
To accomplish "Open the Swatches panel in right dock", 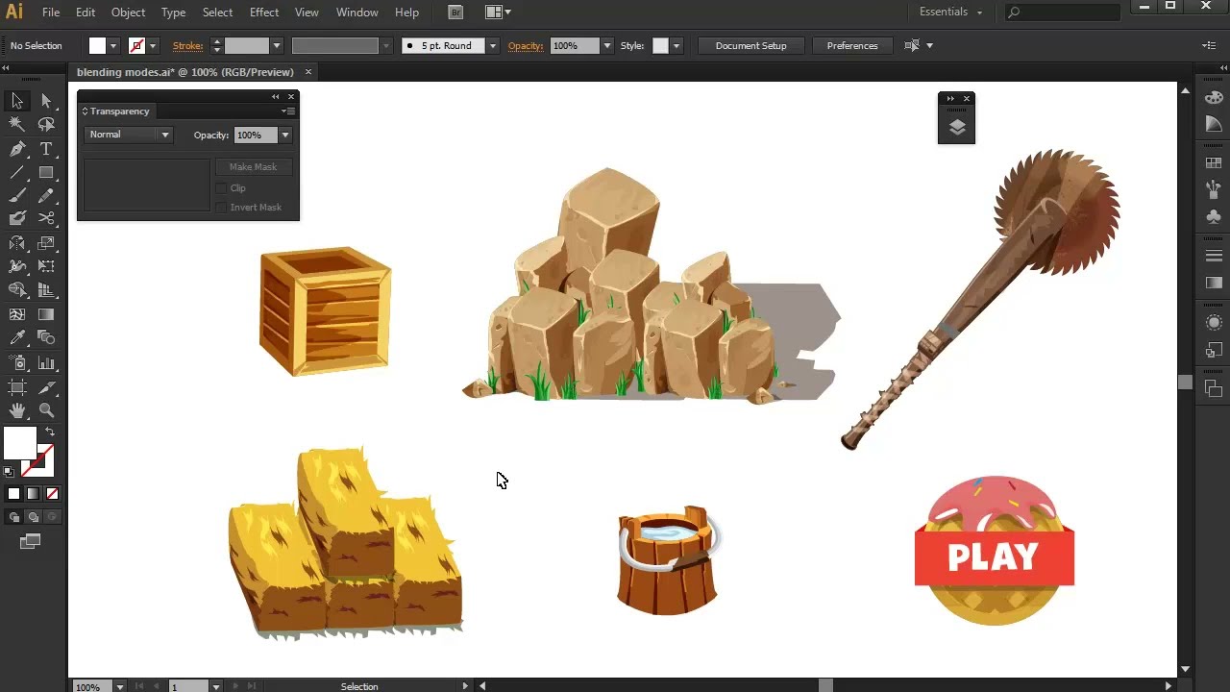I will (1214, 163).
